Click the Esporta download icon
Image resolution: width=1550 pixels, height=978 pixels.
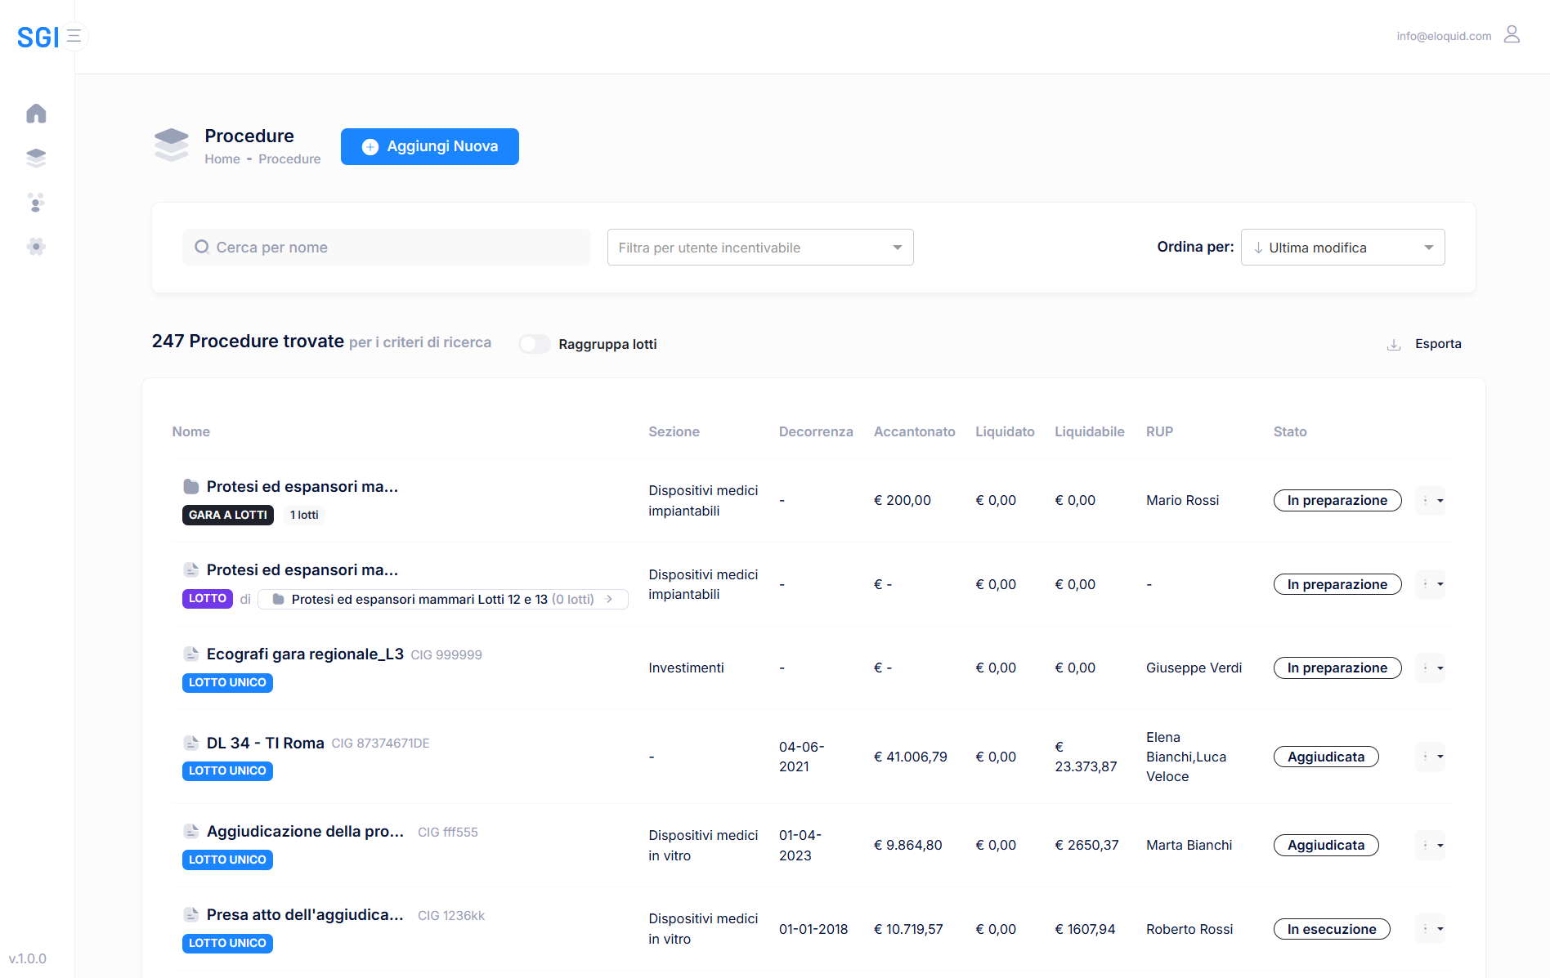point(1394,345)
